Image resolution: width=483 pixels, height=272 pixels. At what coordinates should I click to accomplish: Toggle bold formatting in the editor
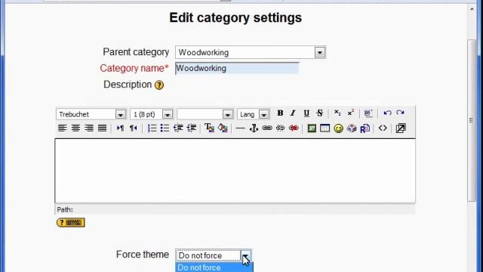click(x=280, y=113)
